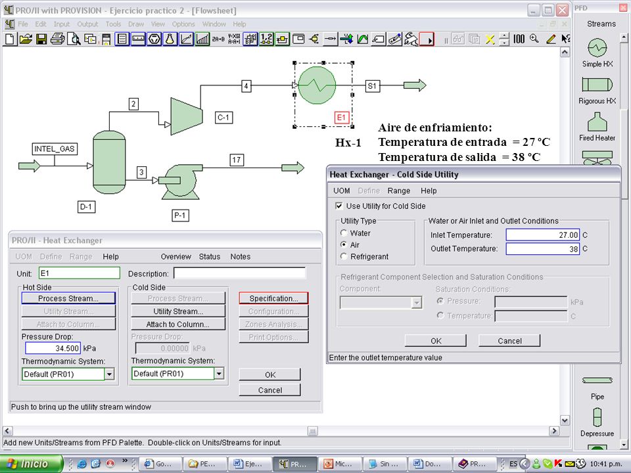The height and width of the screenshot is (473, 631).
Task: Click Cold Side Attach to Column button
Action: [178, 324]
